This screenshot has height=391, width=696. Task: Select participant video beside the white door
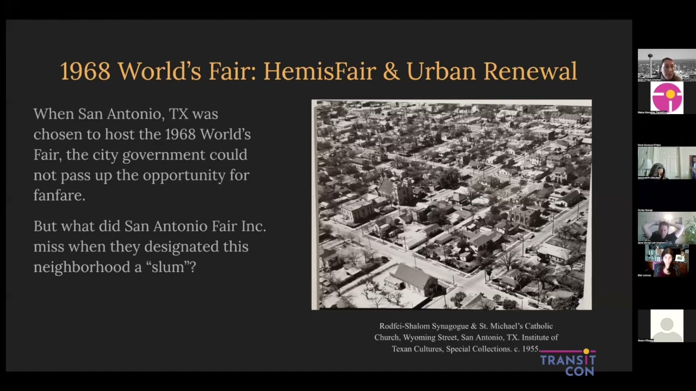pyautogui.click(x=667, y=163)
